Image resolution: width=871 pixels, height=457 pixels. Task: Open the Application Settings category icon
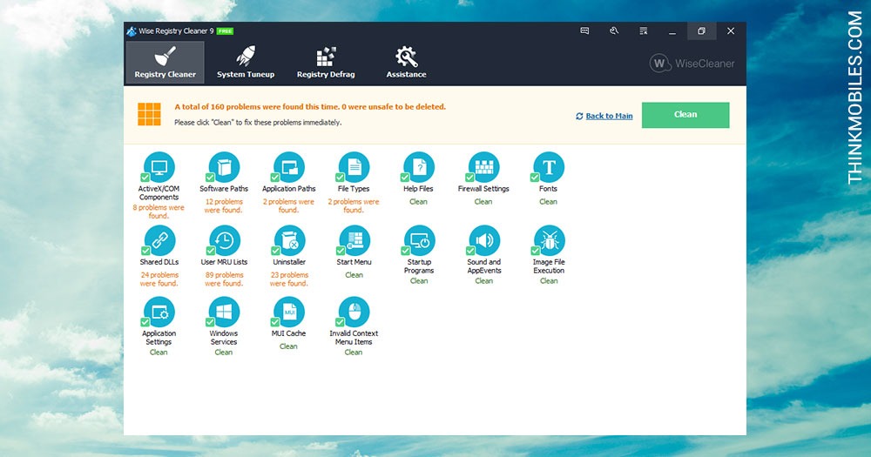(159, 313)
